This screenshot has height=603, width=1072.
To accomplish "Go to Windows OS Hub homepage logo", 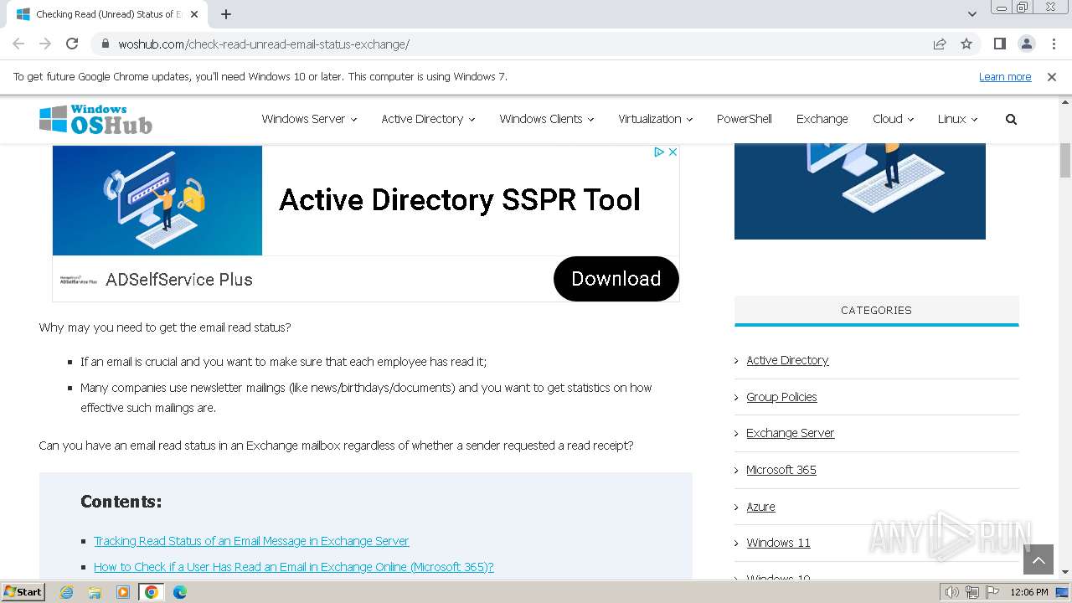I will [x=95, y=120].
